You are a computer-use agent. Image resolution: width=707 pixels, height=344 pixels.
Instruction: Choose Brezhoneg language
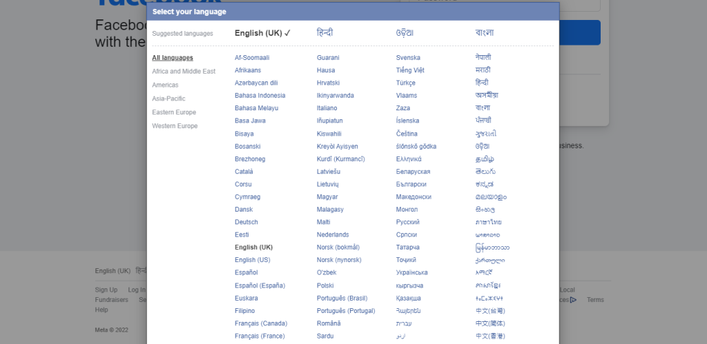click(250, 159)
